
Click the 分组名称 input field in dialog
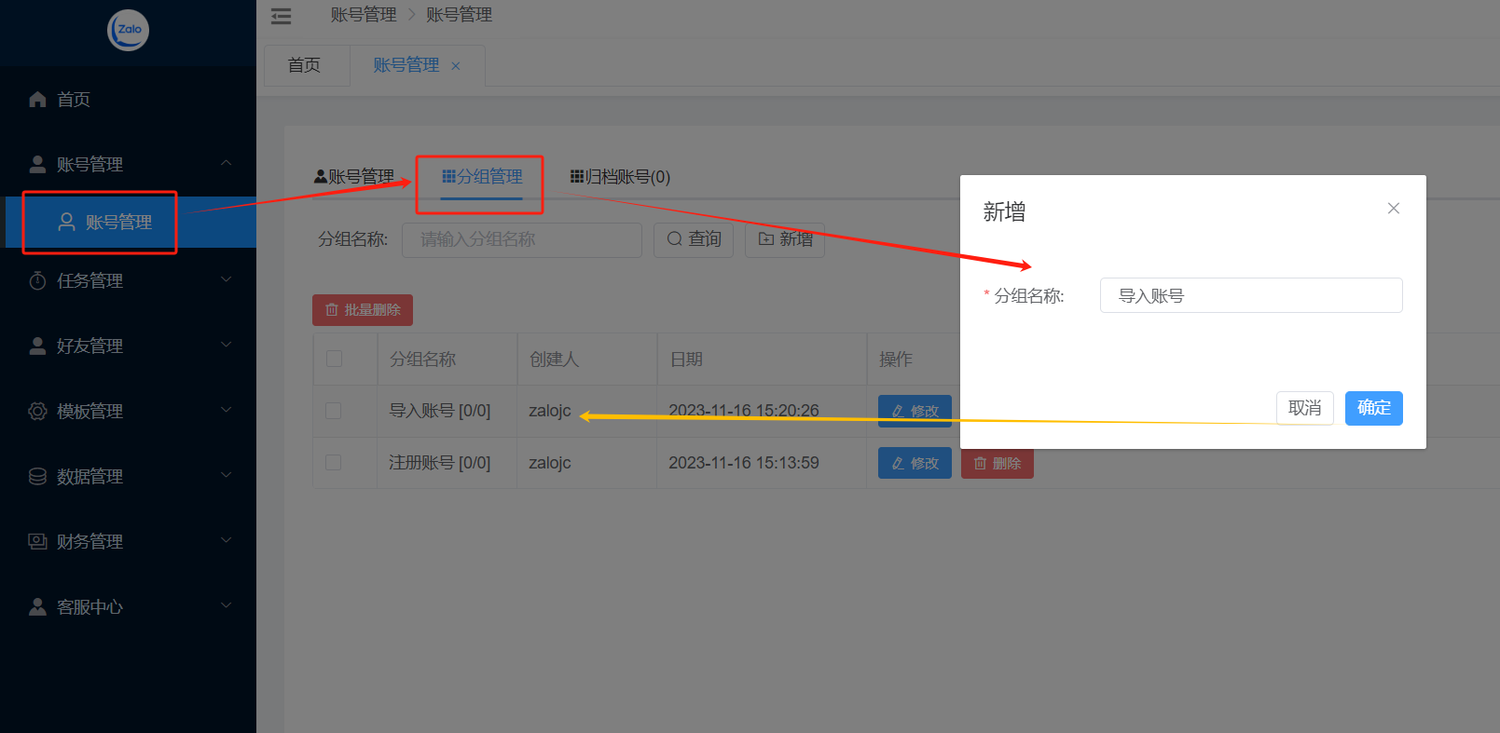click(x=1250, y=296)
